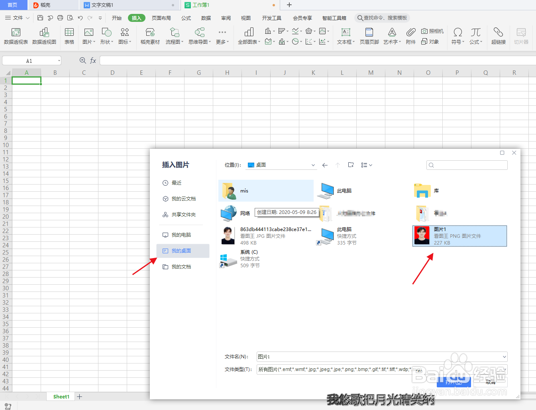
Task: Select the mis folder
Action: click(266, 191)
